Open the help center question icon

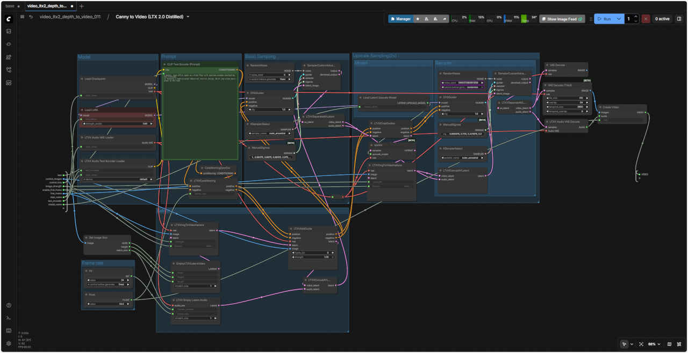coord(9,305)
